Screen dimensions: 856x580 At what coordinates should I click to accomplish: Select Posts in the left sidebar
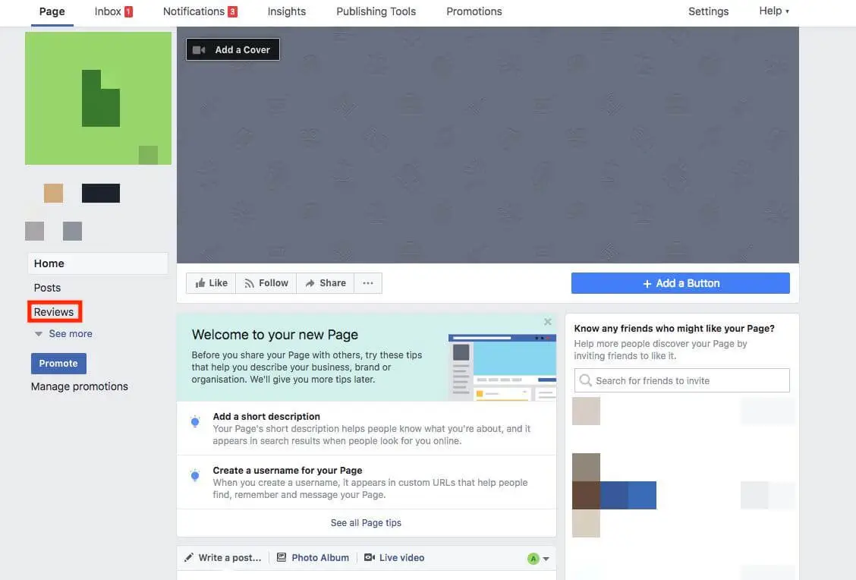pos(48,288)
